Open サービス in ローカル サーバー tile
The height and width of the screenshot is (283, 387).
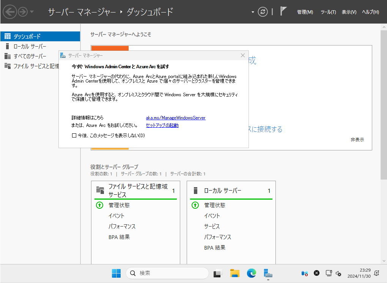click(212, 226)
